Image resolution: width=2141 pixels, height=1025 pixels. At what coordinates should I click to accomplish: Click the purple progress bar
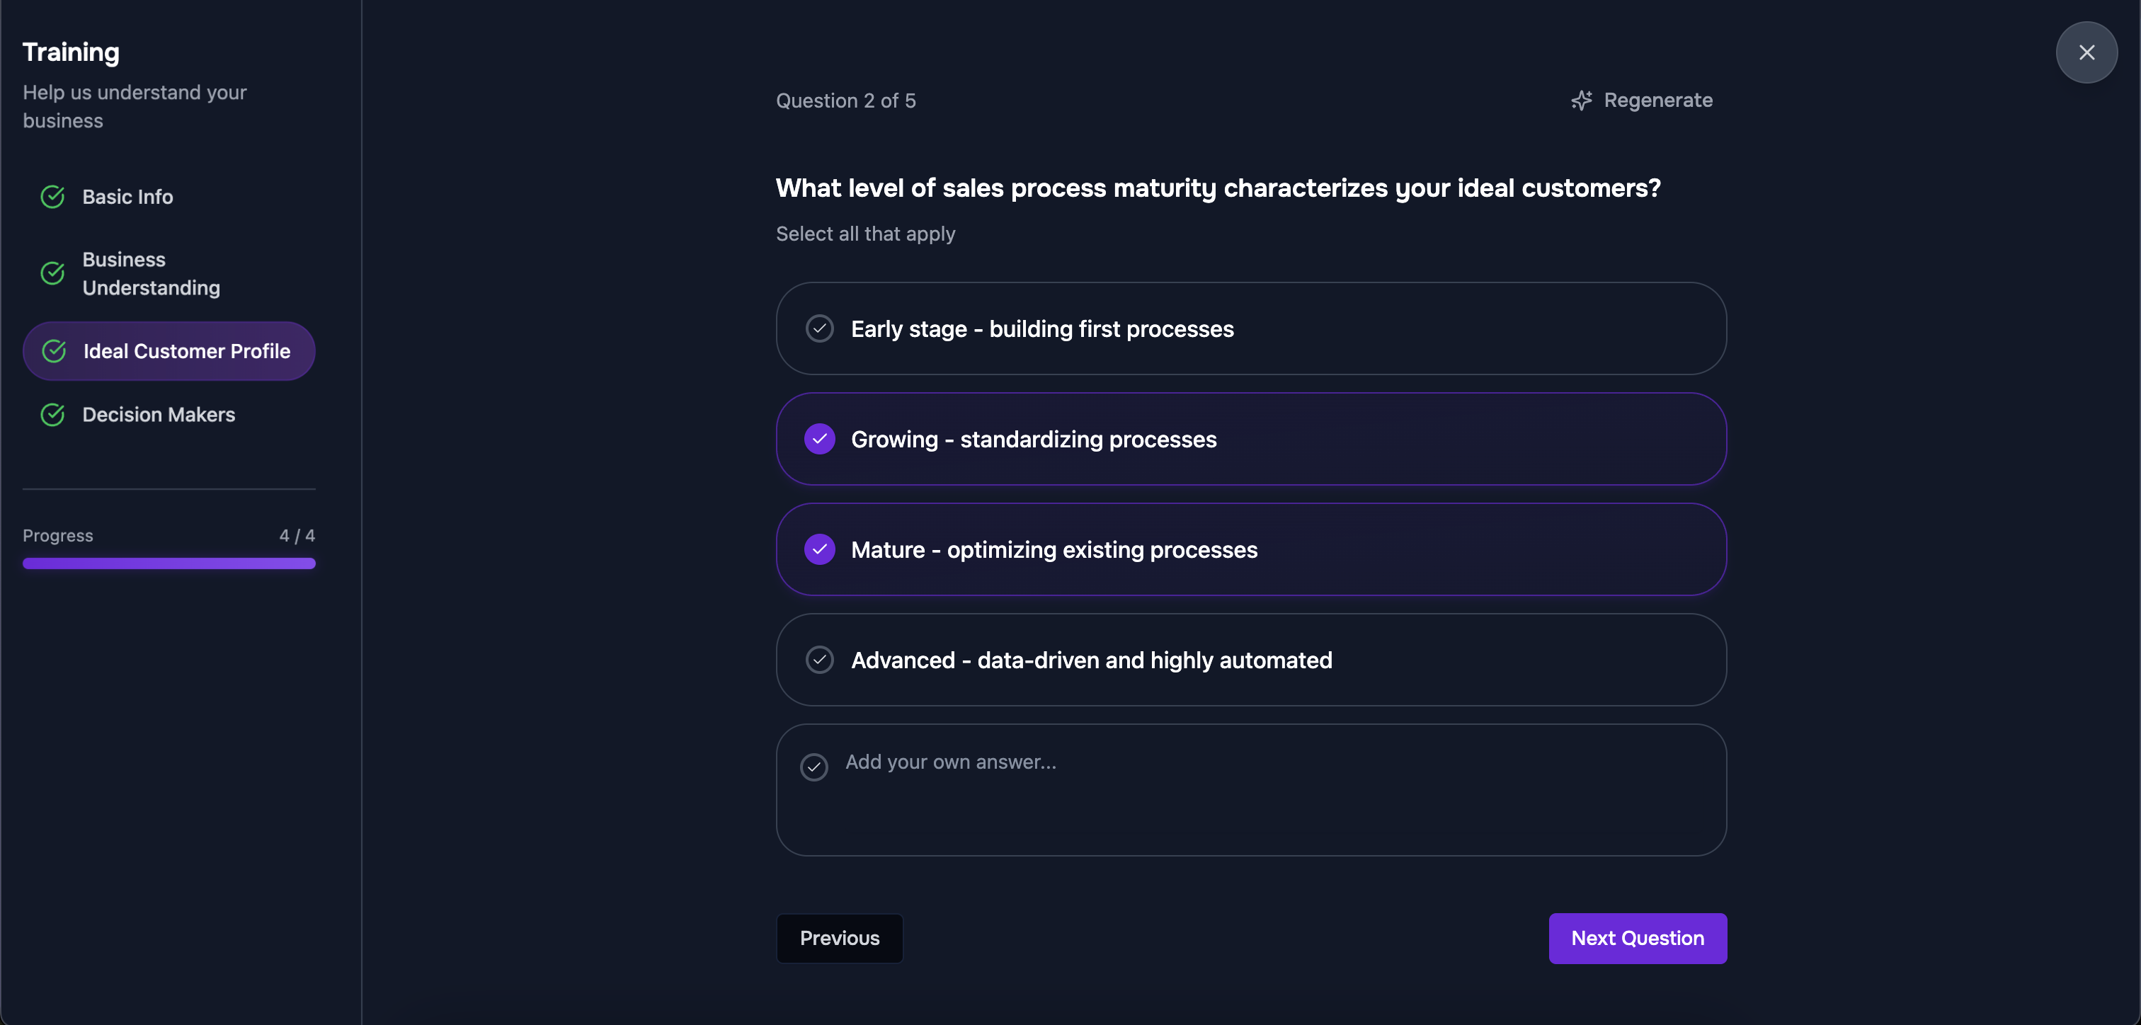pyautogui.click(x=169, y=563)
